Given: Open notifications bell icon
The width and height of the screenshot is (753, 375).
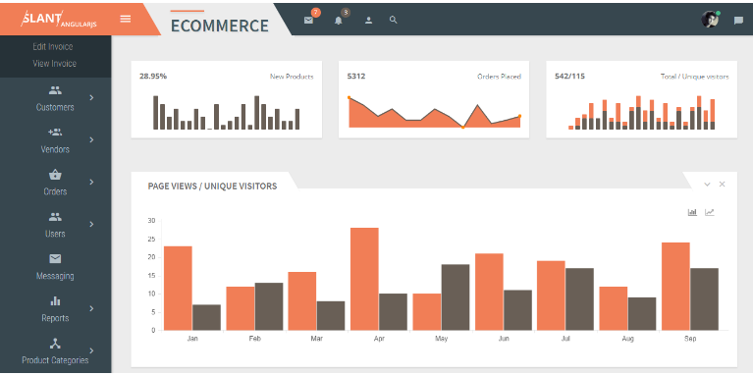Looking at the screenshot, I should [x=339, y=21].
